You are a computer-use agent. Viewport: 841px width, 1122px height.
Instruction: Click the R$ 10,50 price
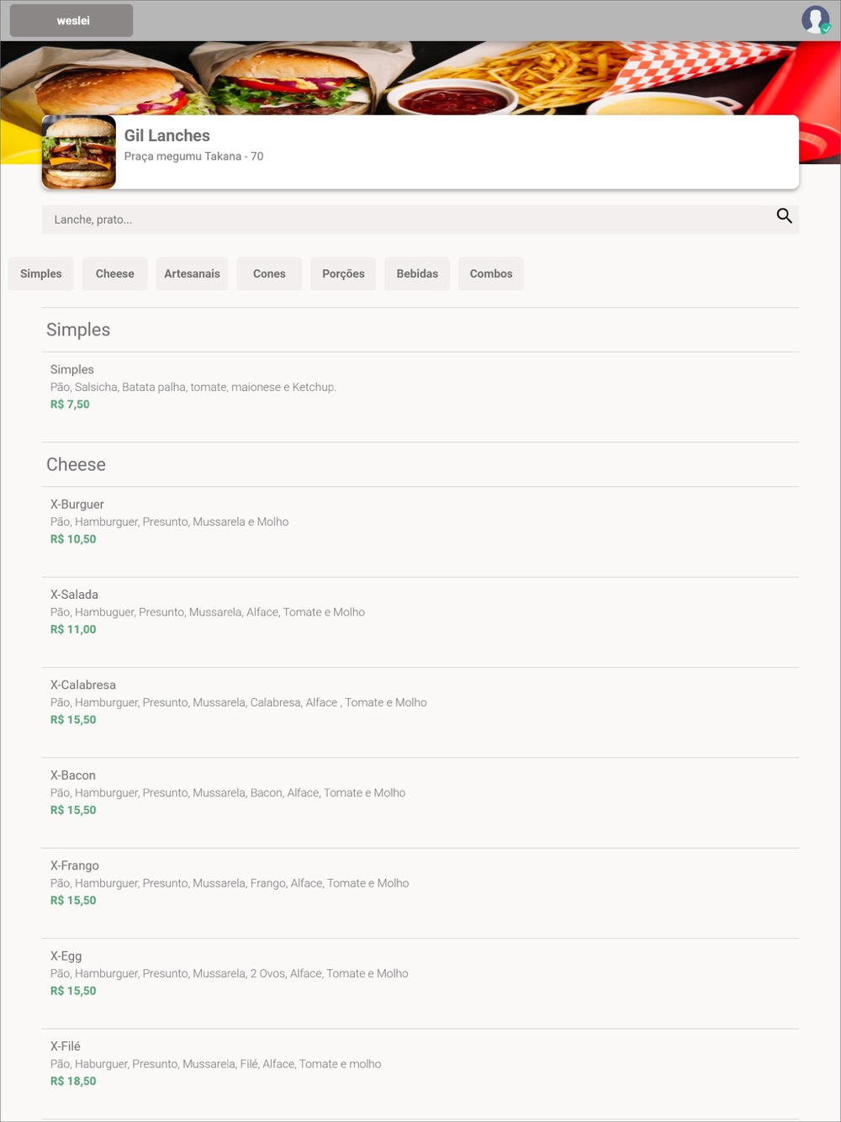click(73, 539)
